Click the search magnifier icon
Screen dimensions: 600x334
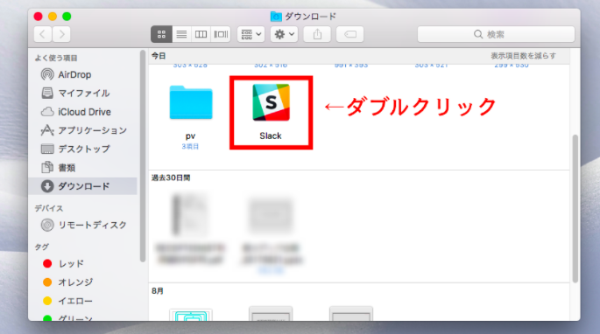coord(478,34)
